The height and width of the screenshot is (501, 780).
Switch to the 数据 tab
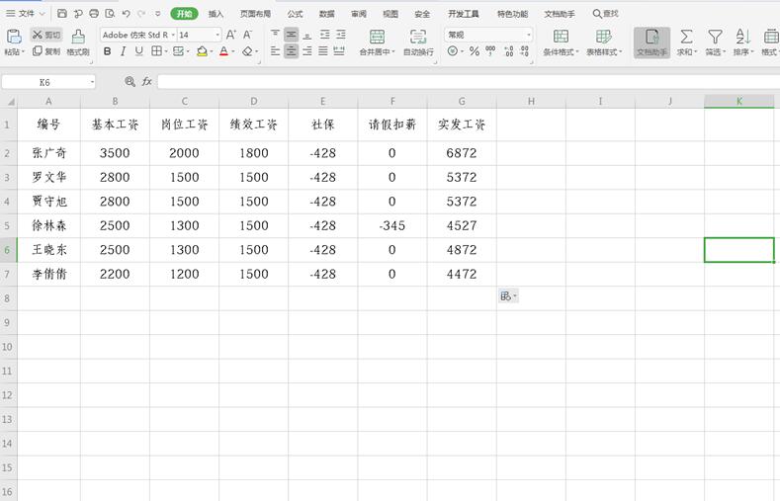tap(326, 14)
